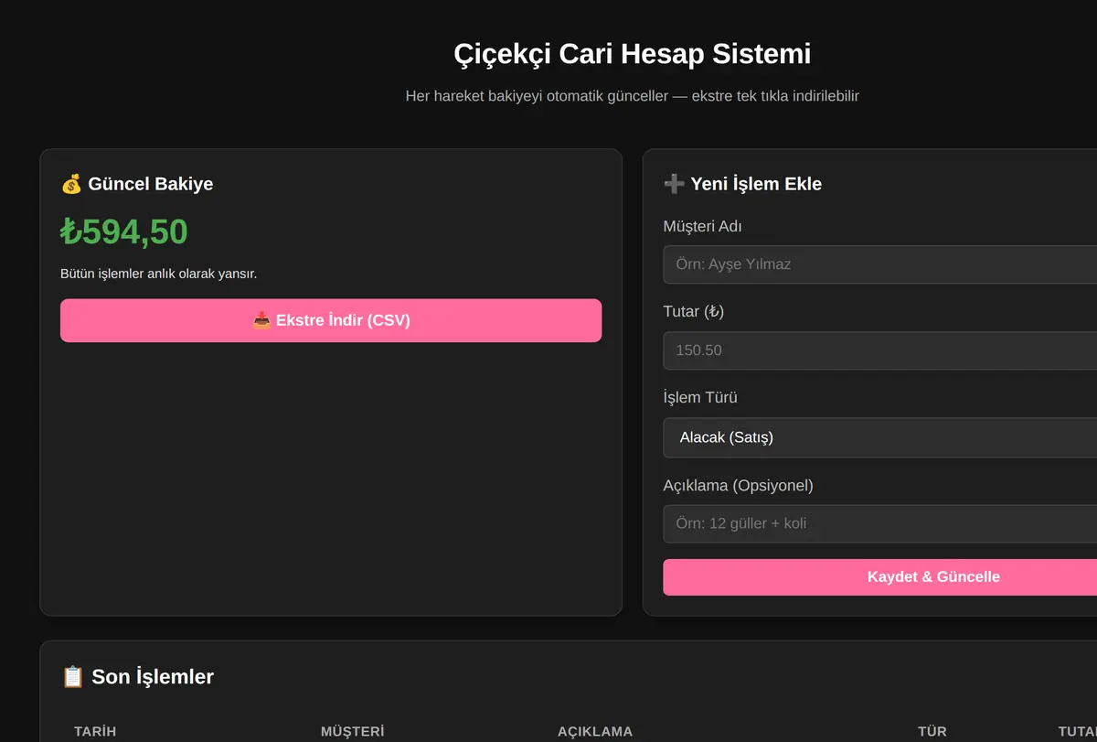
Task: Click 'Bütün işlemler anlık olarak yansır.' text
Action: [159, 274]
